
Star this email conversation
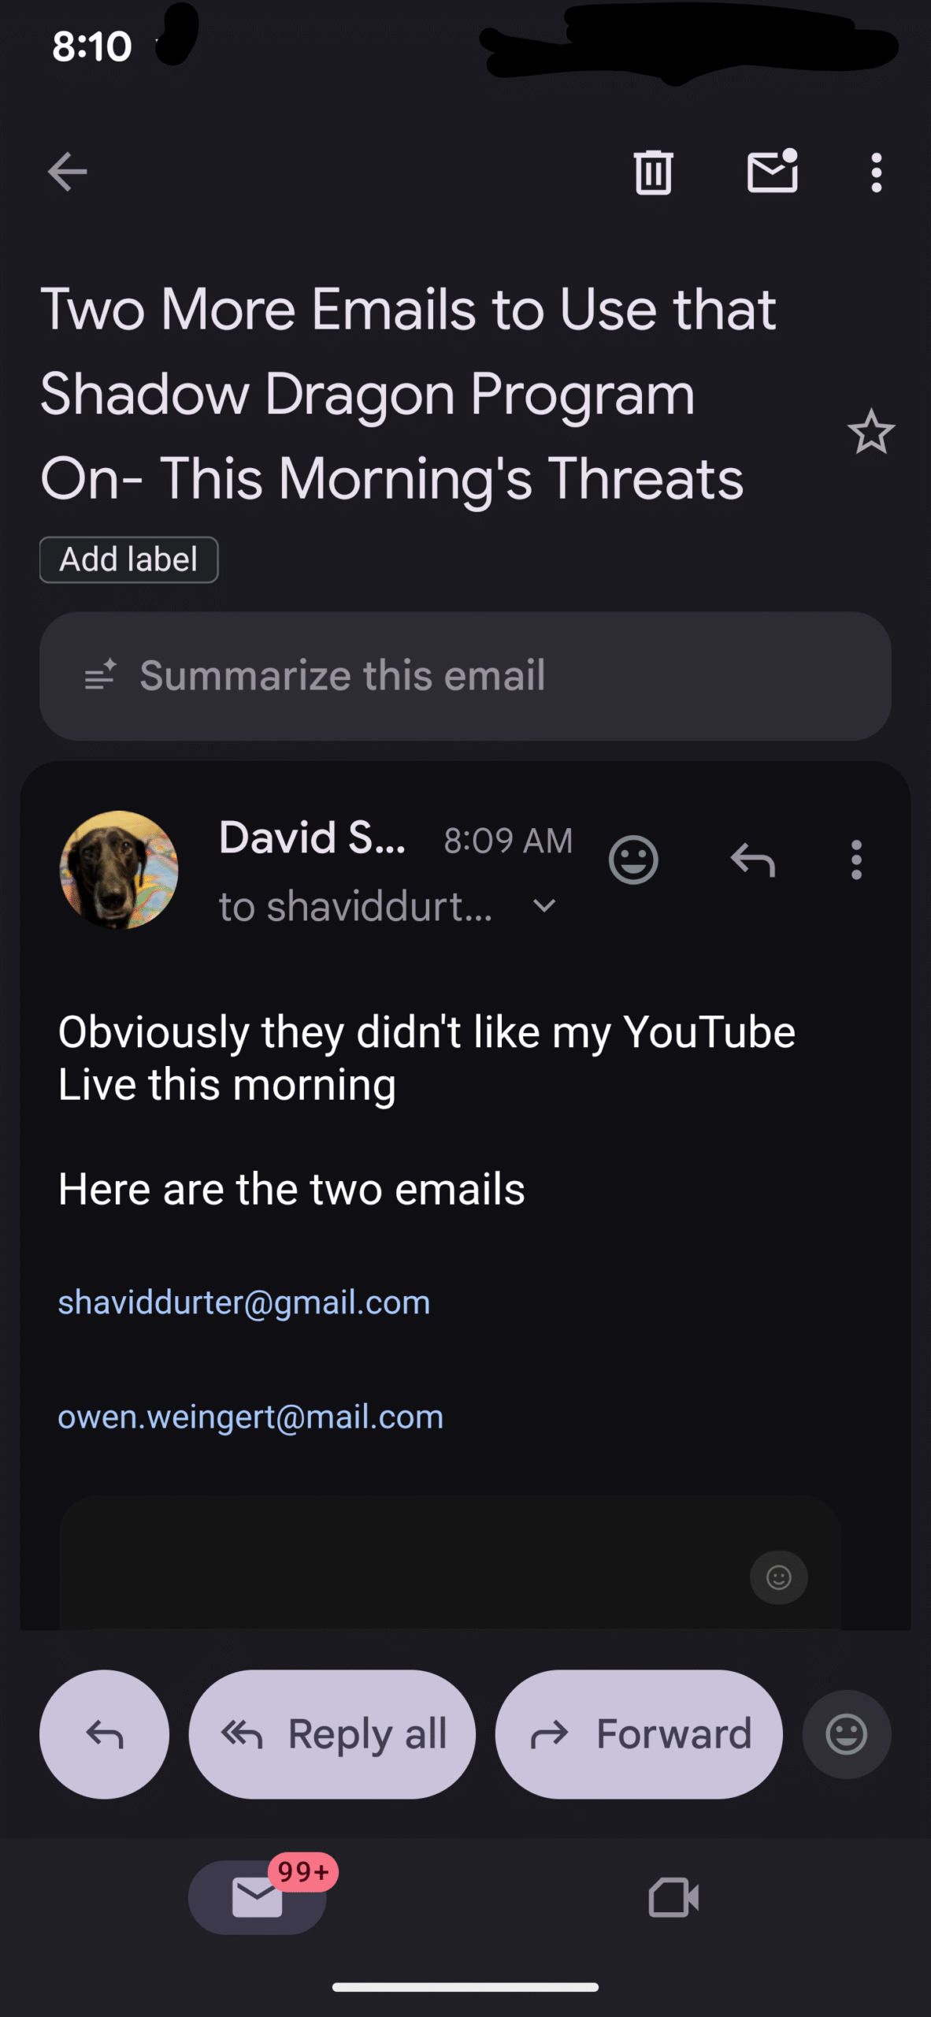click(871, 432)
